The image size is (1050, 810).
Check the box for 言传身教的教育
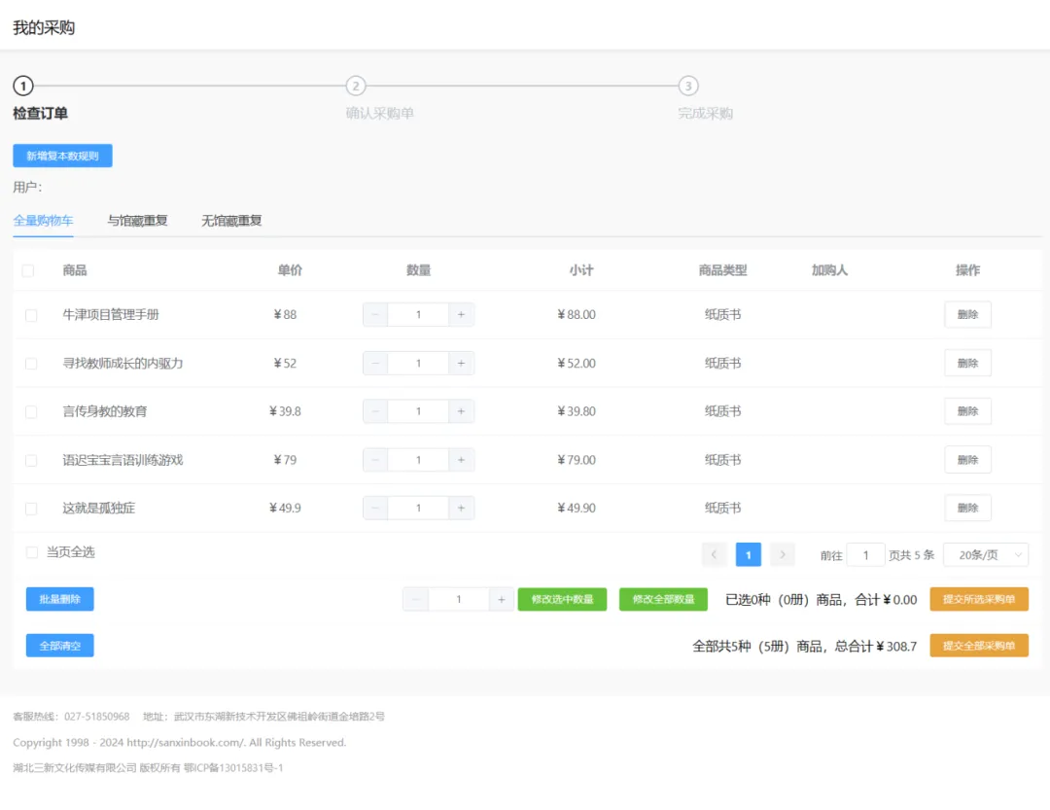pos(31,411)
